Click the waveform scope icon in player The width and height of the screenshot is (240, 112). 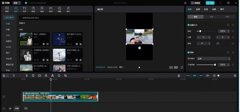(x=171, y=67)
